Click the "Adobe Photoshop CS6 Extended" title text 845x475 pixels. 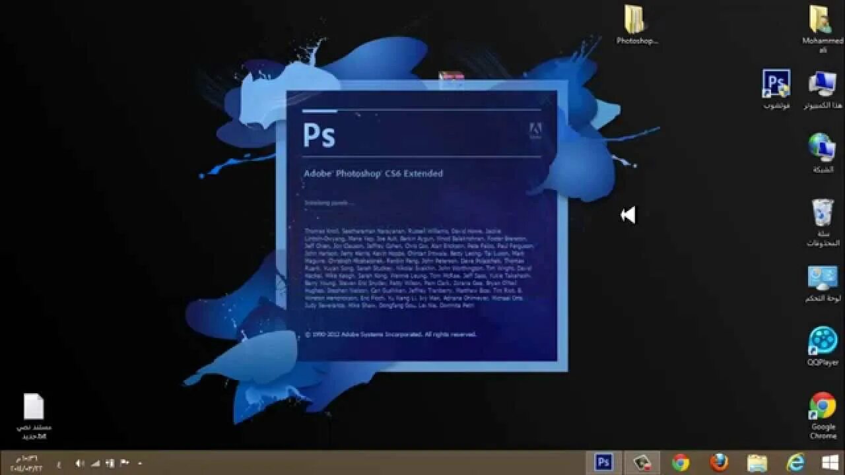373,174
